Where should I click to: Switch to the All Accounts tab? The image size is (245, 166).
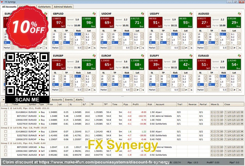pyautogui.click(x=9, y=7)
